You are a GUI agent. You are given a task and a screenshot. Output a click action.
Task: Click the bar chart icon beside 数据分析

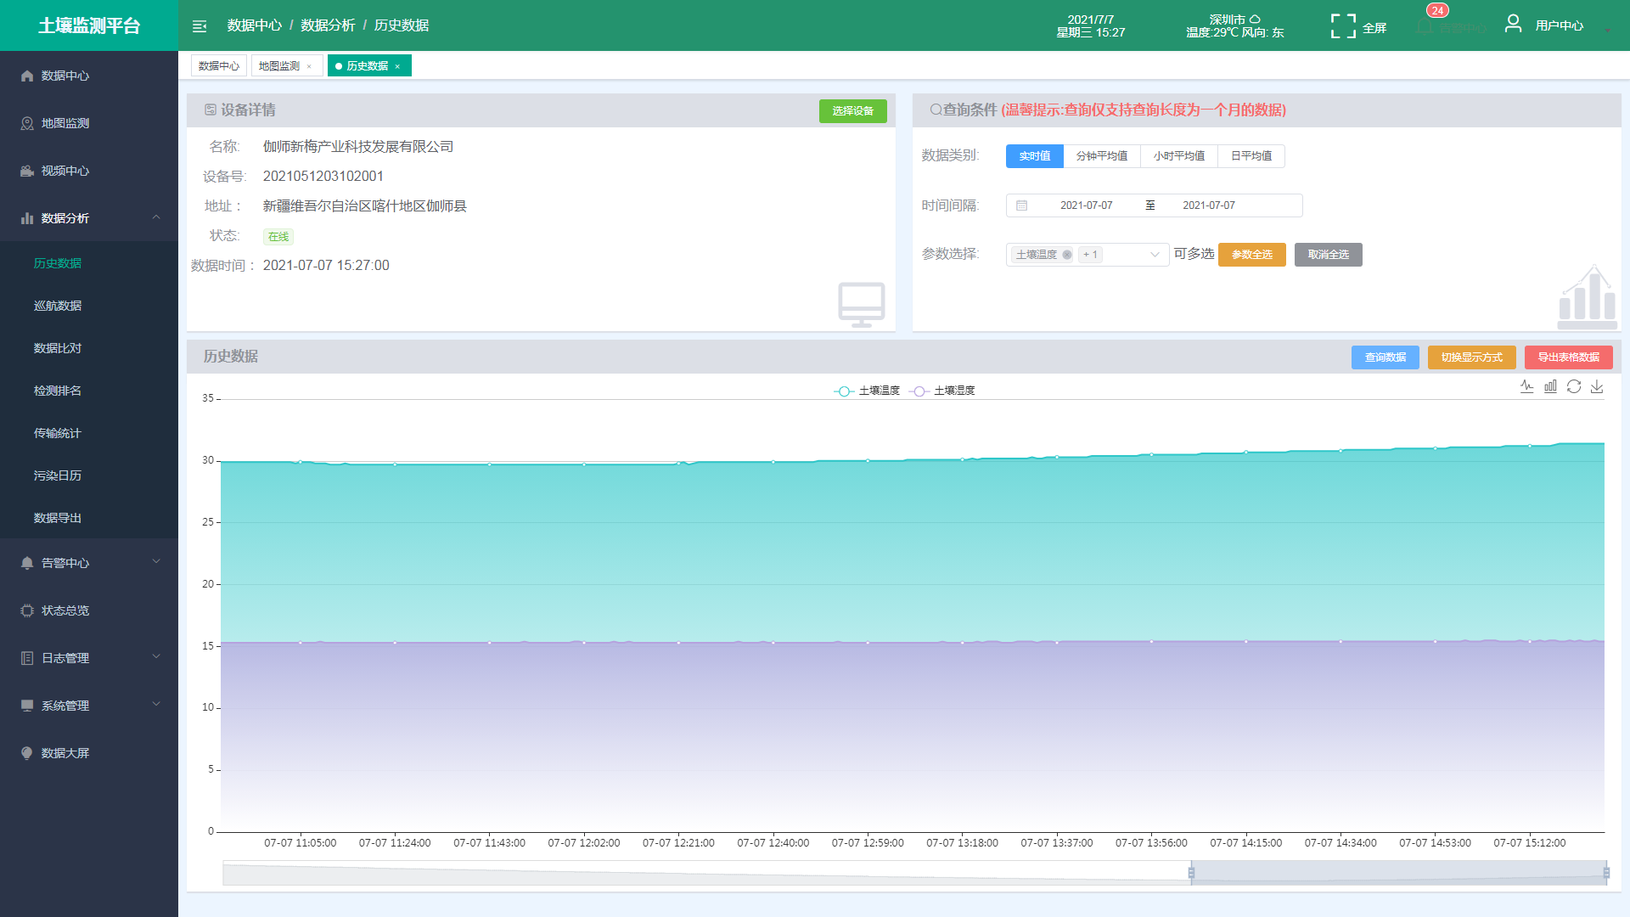tap(27, 218)
